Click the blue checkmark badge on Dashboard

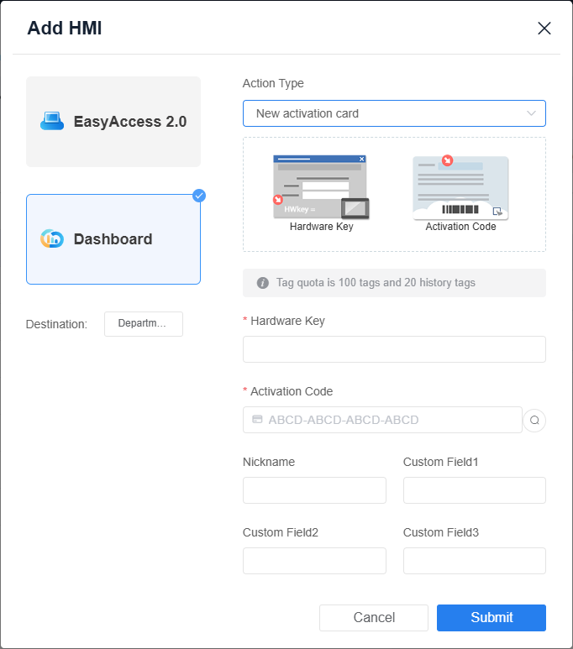[x=199, y=196]
